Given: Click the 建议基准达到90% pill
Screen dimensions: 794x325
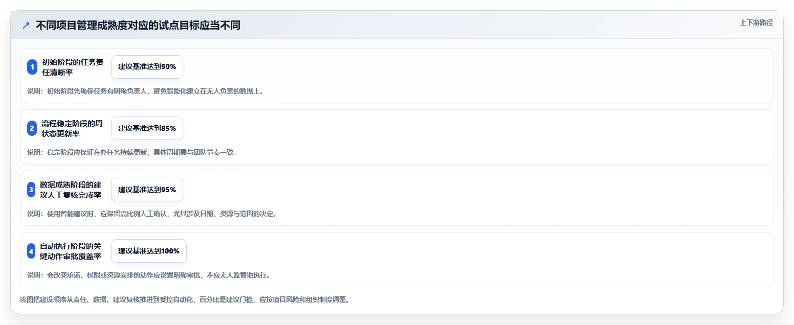Looking at the screenshot, I should click(x=147, y=67).
